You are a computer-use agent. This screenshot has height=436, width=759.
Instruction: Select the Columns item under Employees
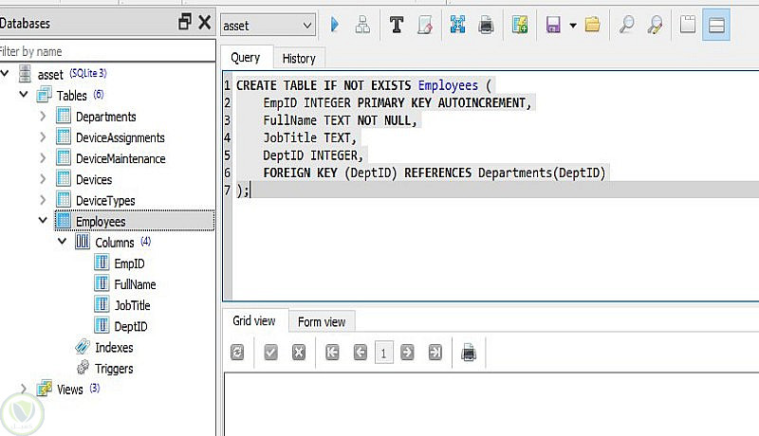114,242
